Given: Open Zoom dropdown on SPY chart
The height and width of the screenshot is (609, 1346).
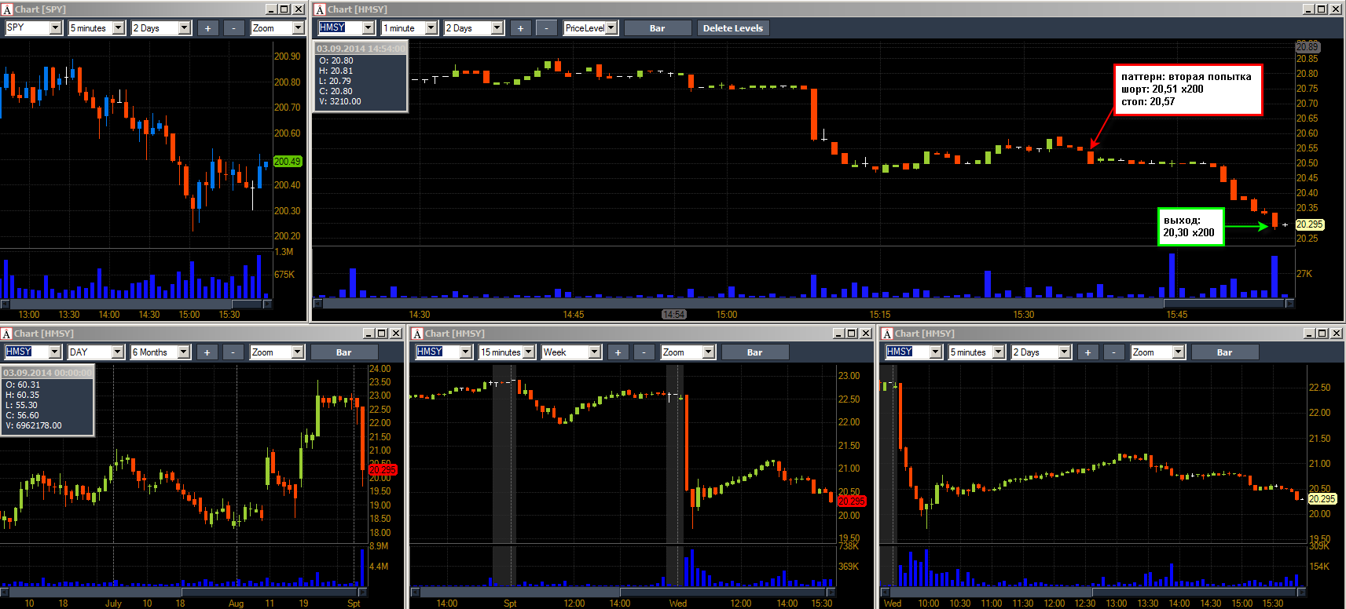Looking at the screenshot, I should pos(298,27).
